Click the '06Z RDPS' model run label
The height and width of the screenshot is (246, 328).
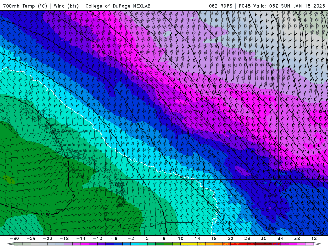pos(220,6)
